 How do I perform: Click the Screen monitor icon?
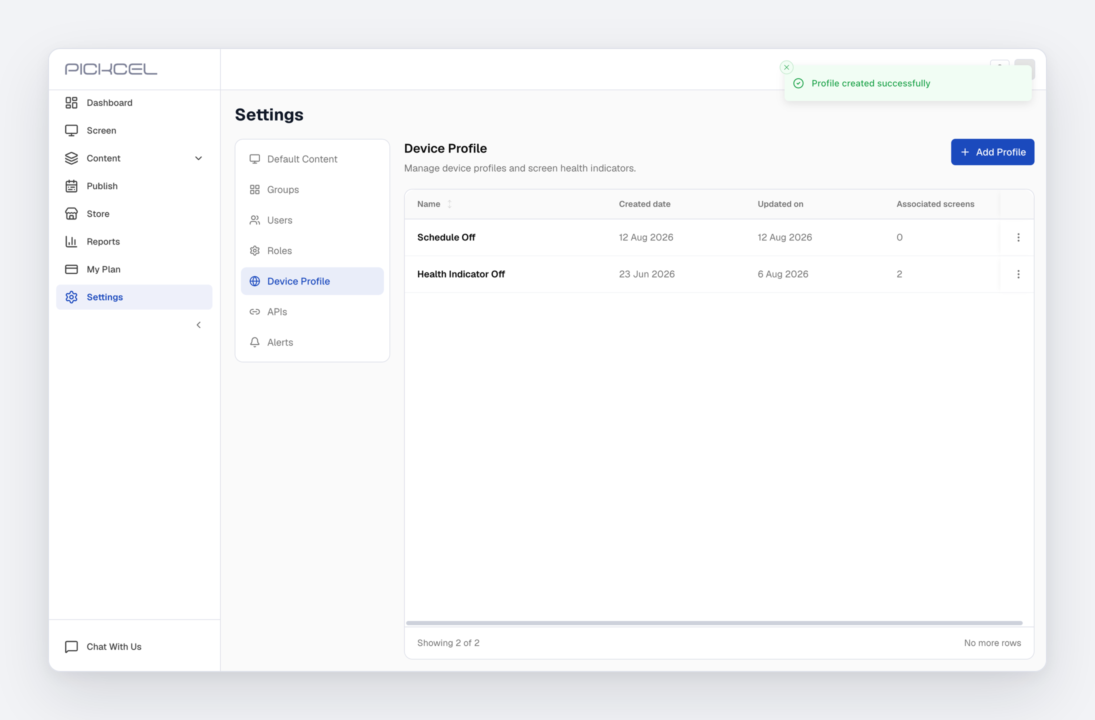click(x=71, y=130)
